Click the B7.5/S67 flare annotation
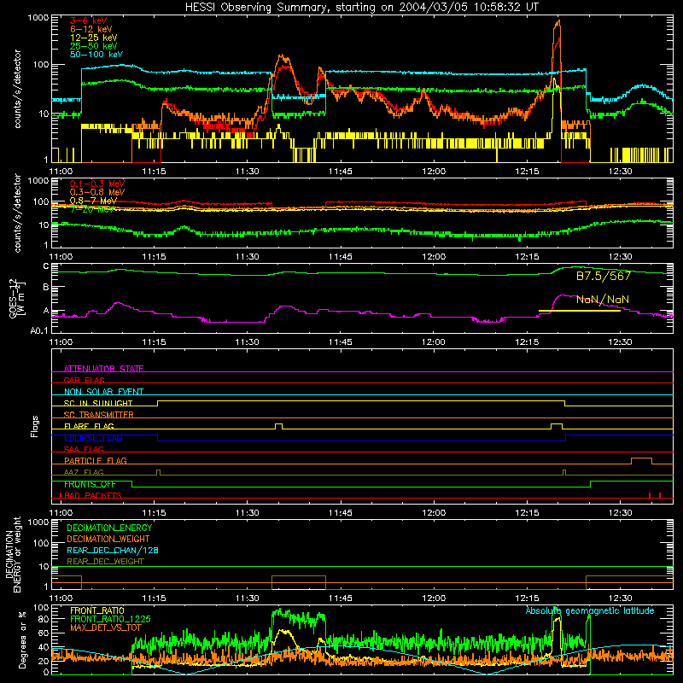683x683 pixels. [x=604, y=276]
